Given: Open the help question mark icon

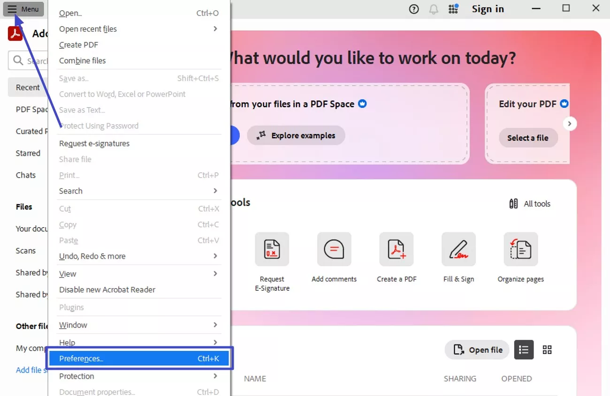Looking at the screenshot, I should pos(413,9).
